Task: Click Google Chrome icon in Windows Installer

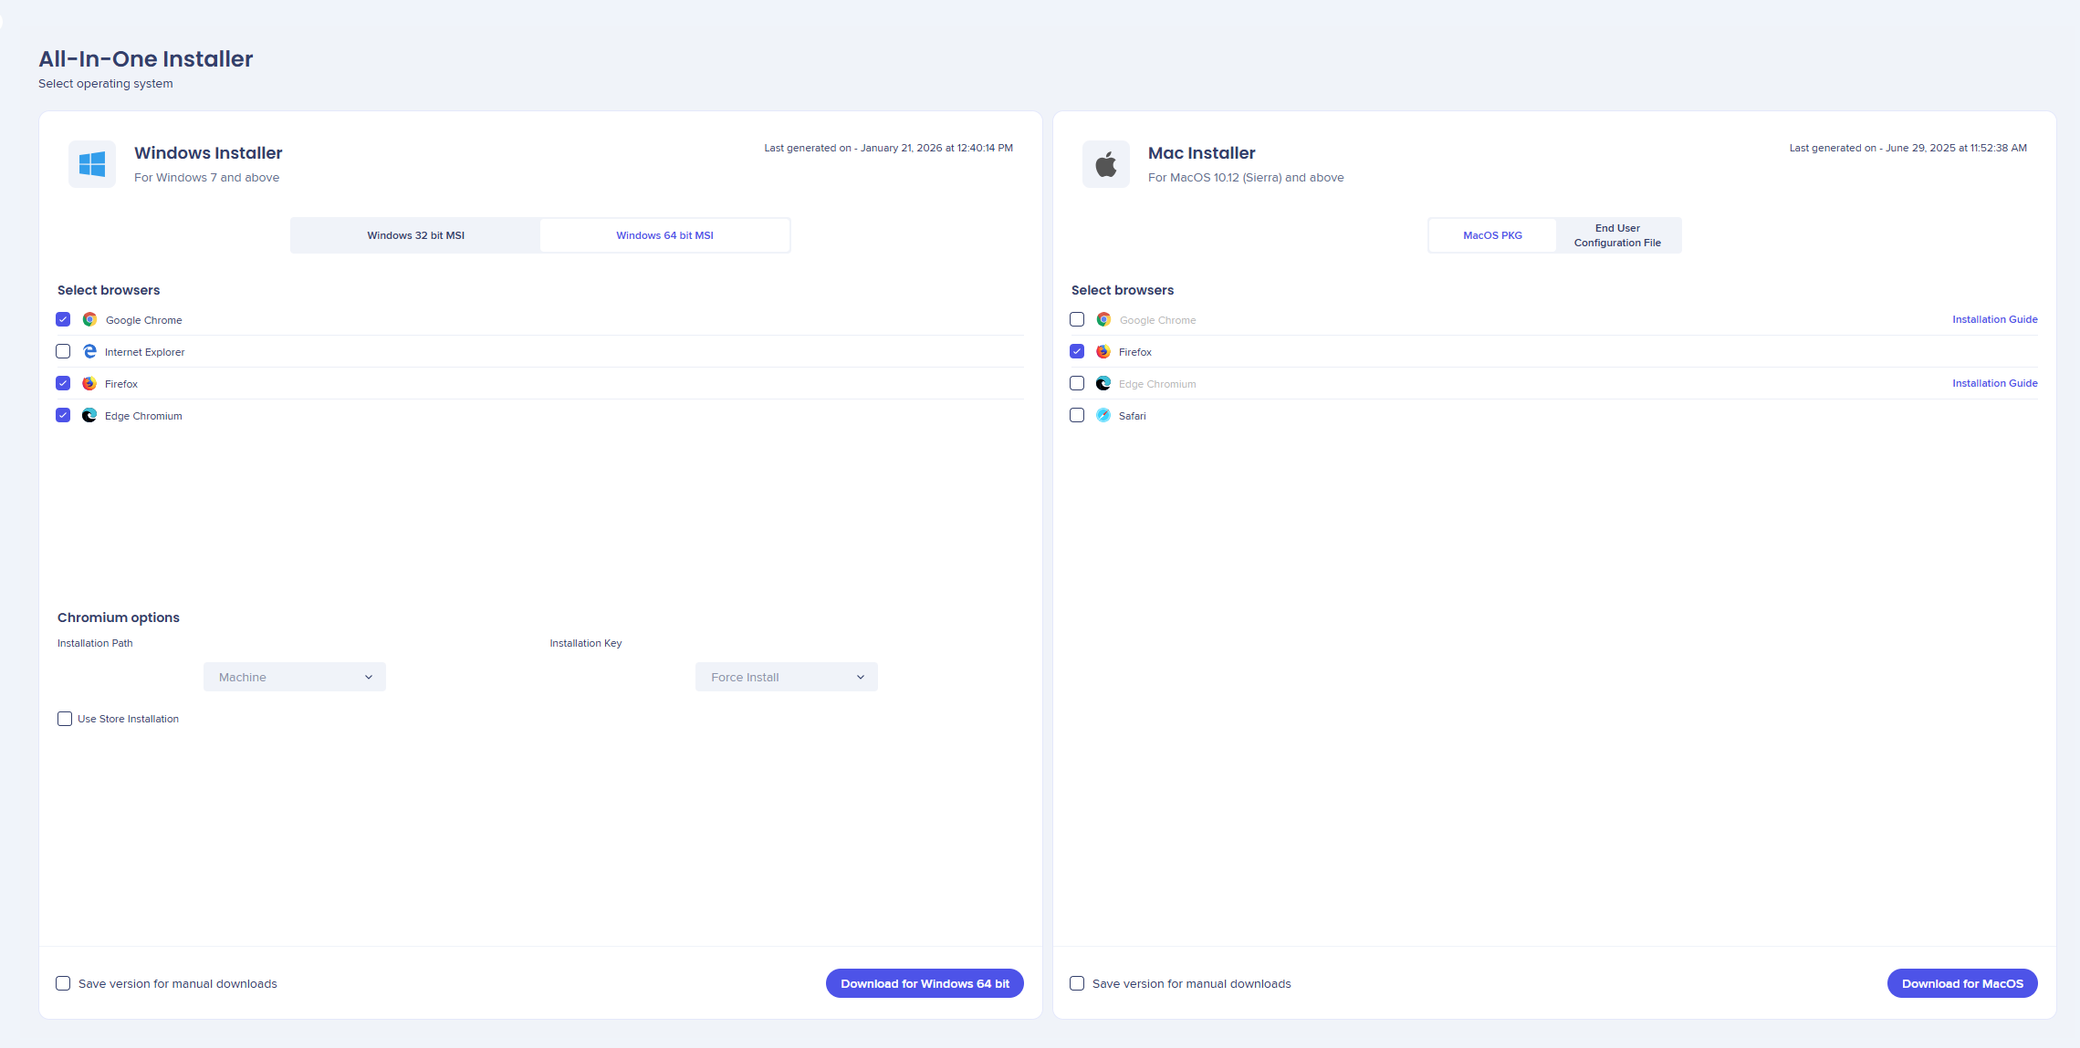Action: 89,319
